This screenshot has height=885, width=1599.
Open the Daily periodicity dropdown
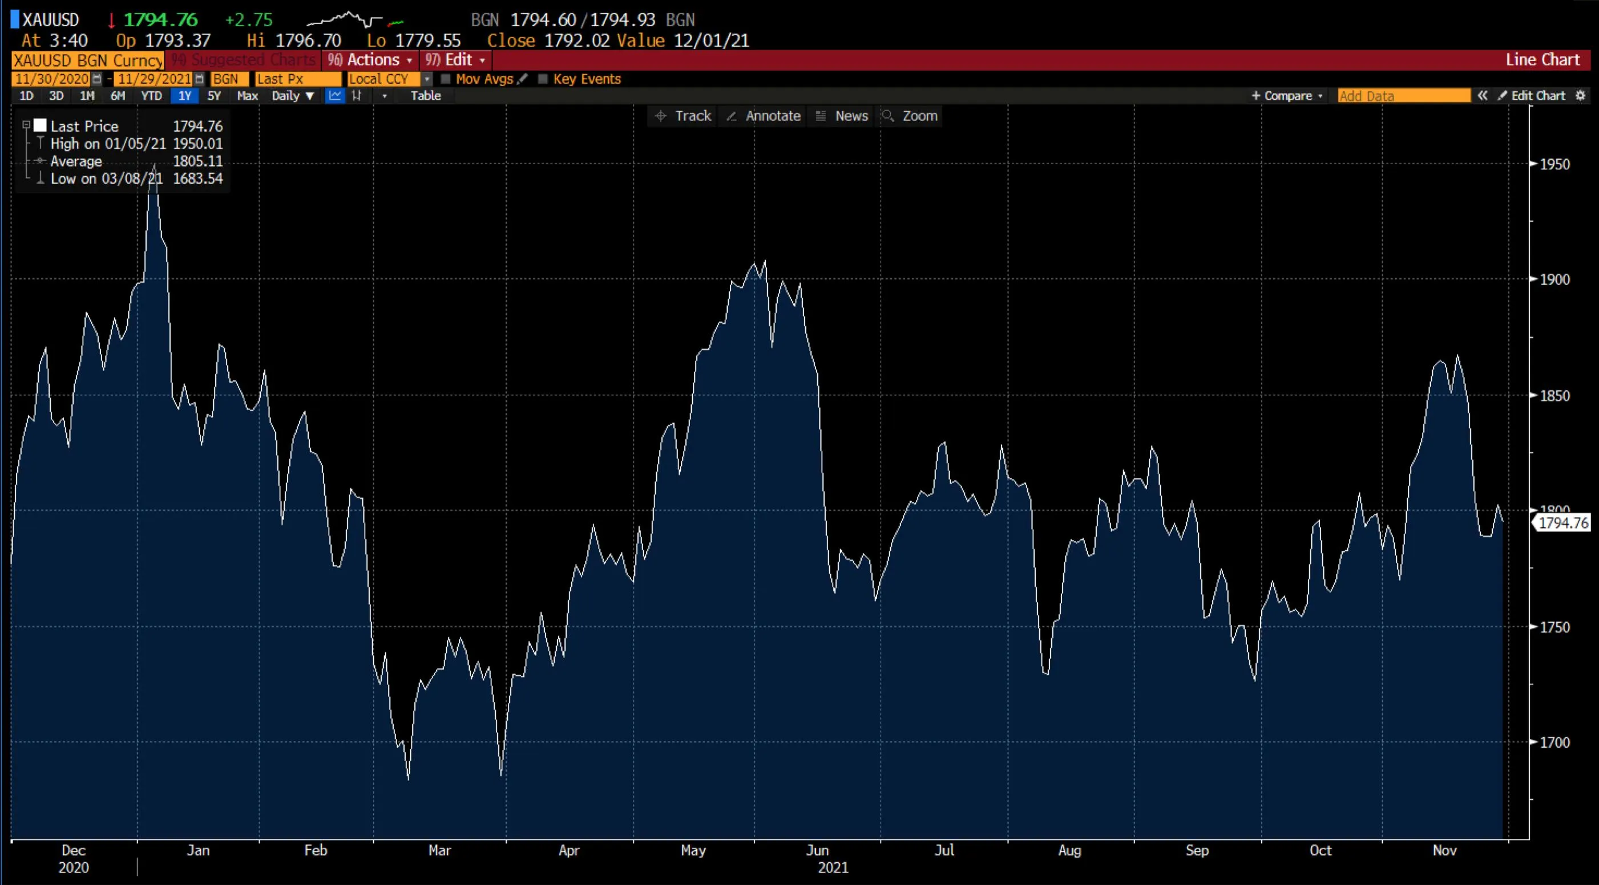[293, 96]
